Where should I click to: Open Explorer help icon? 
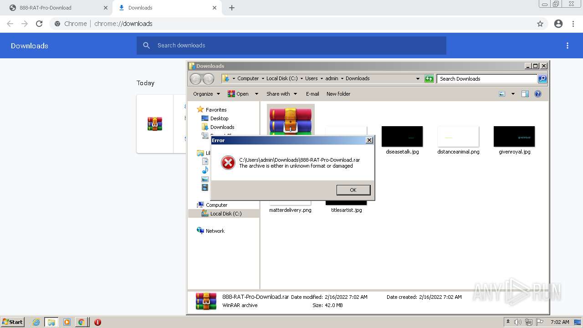(x=538, y=94)
